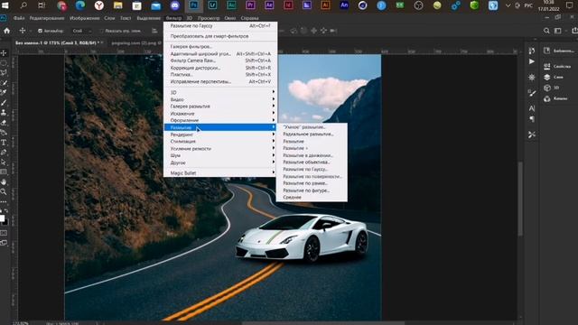The image size is (578, 325).
Task: Open the Character (A) panel icon
Action: click(x=532, y=108)
